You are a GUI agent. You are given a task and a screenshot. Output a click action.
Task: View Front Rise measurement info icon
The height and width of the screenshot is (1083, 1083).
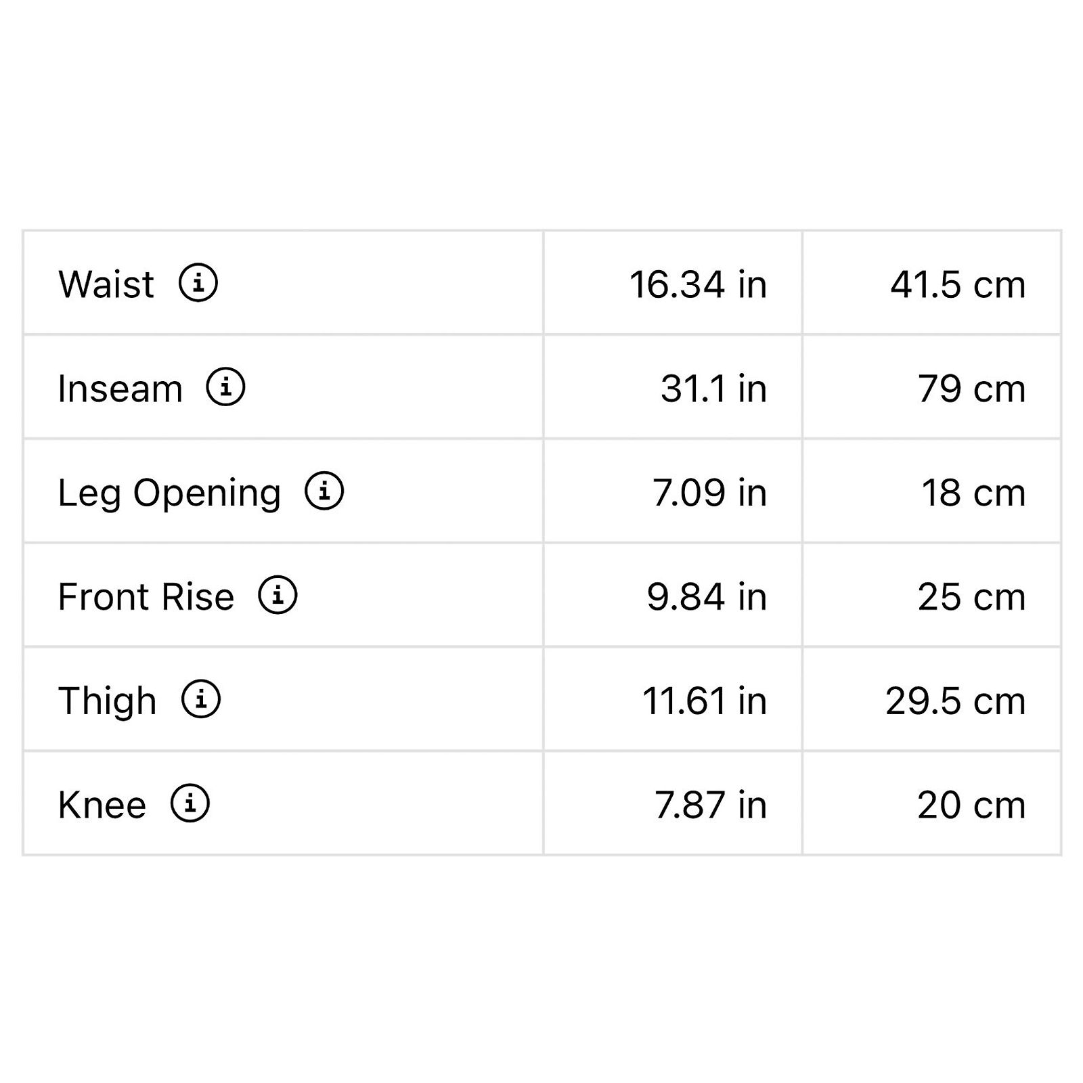click(x=278, y=595)
